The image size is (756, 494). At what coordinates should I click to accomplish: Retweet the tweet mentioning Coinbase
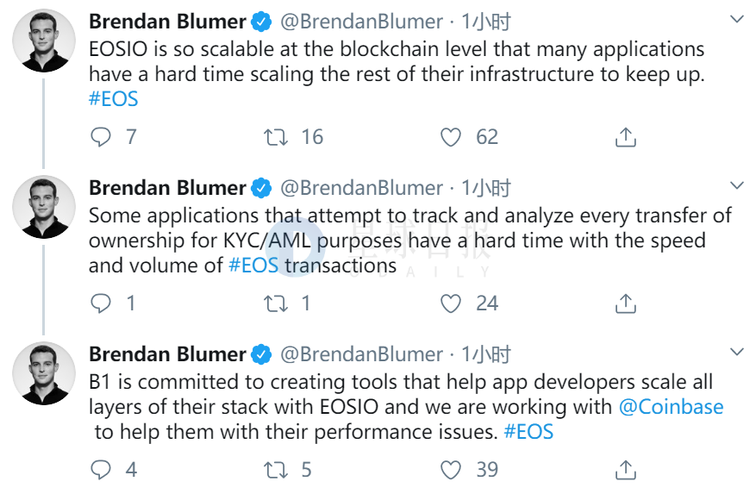275,470
